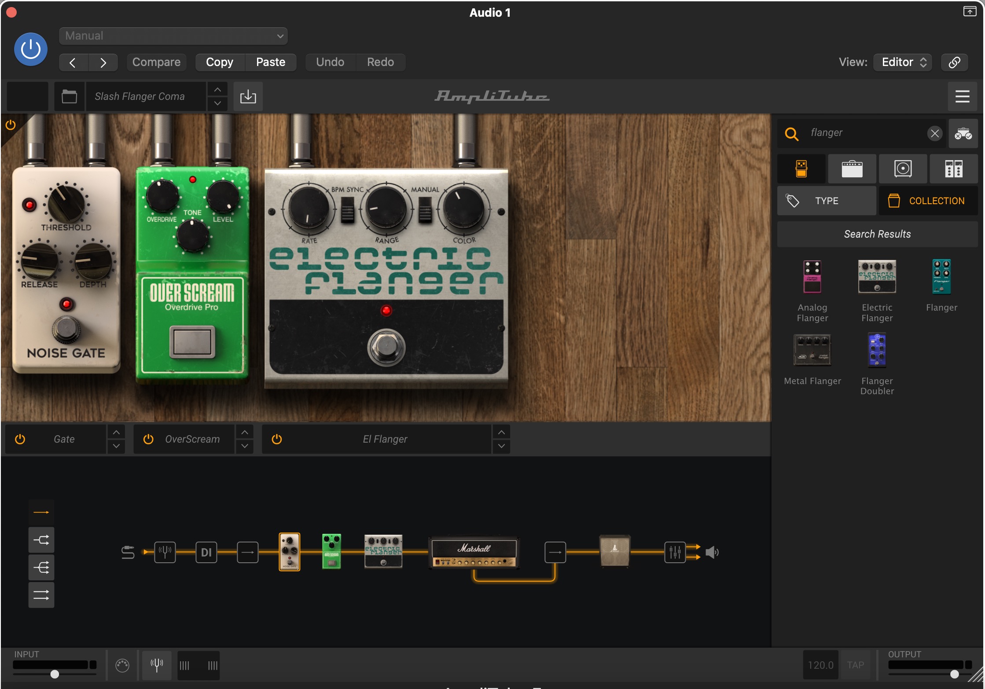This screenshot has height=689, width=985.
Task: Open the hamburger main menu
Action: (962, 96)
